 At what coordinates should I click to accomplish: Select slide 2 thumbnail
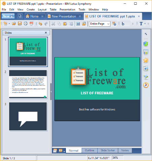coord(28,84)
